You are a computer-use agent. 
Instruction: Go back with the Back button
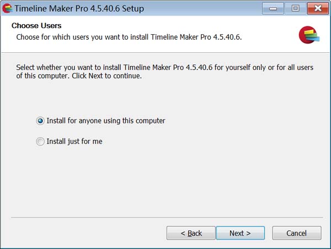click(x=191, y=233)
